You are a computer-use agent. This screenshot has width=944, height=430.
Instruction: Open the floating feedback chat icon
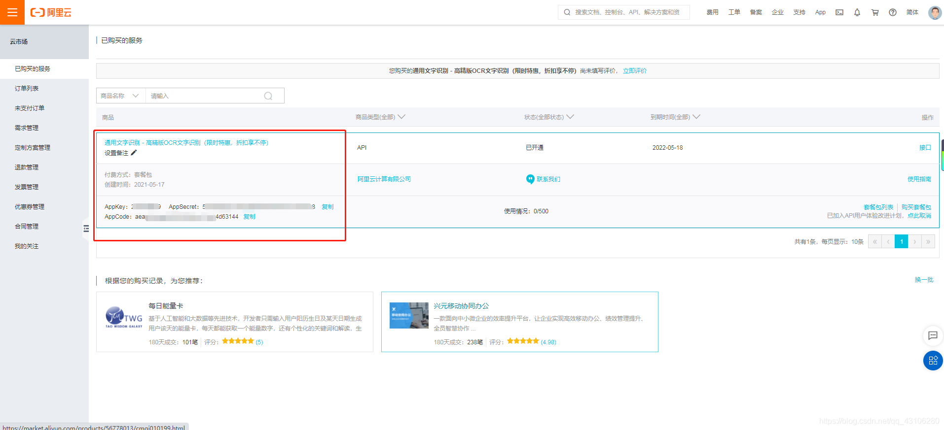(933, 335)
